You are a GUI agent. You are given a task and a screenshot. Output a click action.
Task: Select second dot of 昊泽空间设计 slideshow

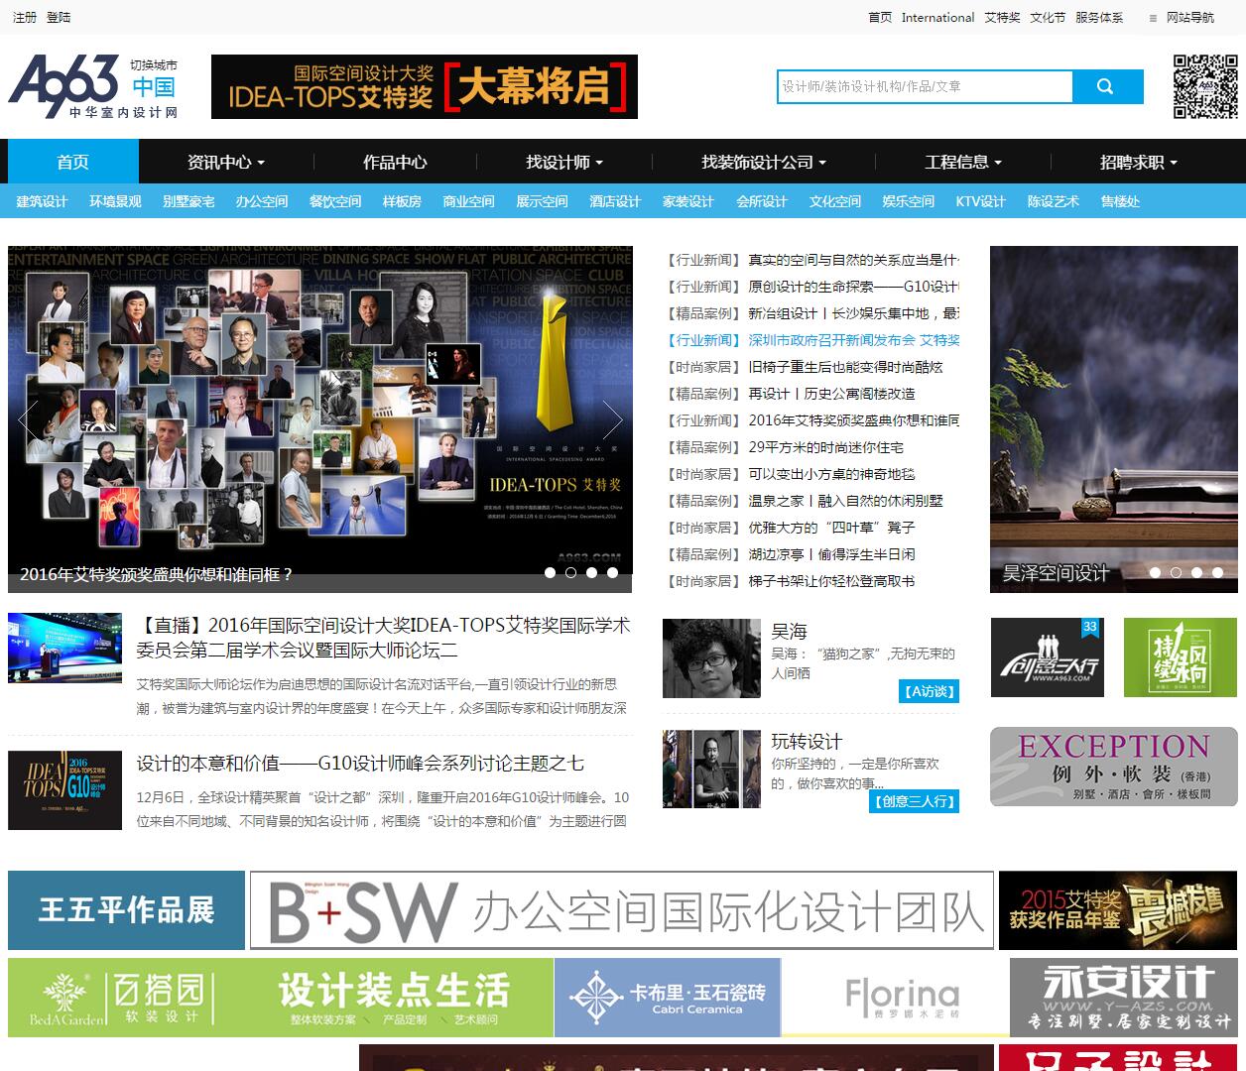1176,572
